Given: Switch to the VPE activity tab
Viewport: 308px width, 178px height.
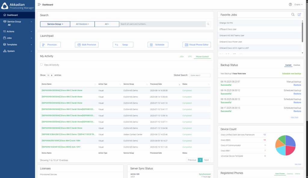Looking at the screenshot, I should [190, 56].
